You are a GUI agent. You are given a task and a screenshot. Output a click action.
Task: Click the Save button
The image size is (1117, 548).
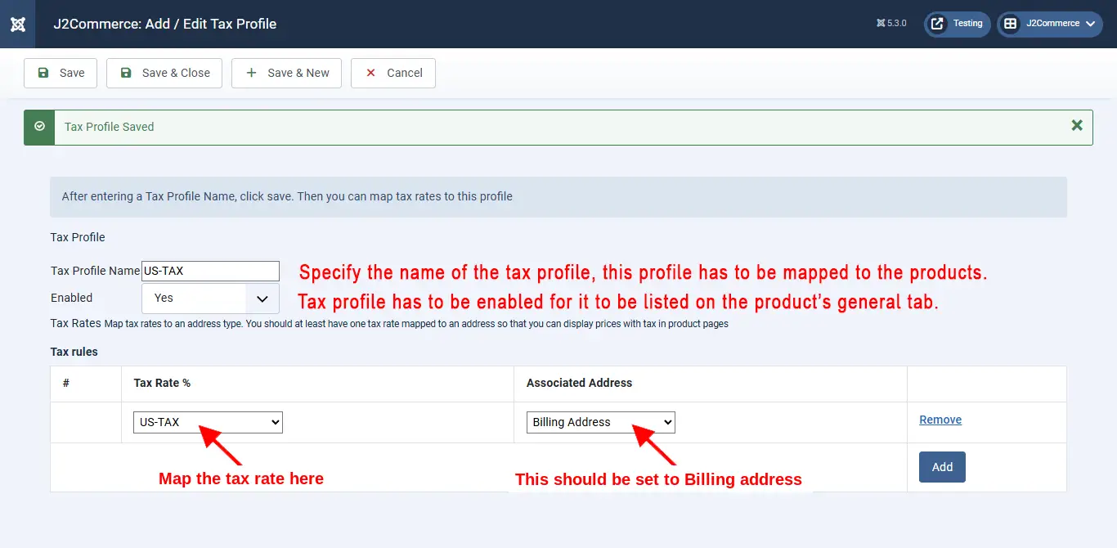[61, 73]
